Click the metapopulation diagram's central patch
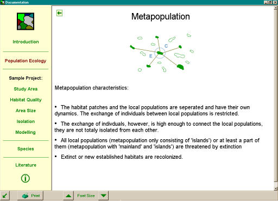Image resolution: width=278 pixels, height=201 pixels. [x=160, y=53]
